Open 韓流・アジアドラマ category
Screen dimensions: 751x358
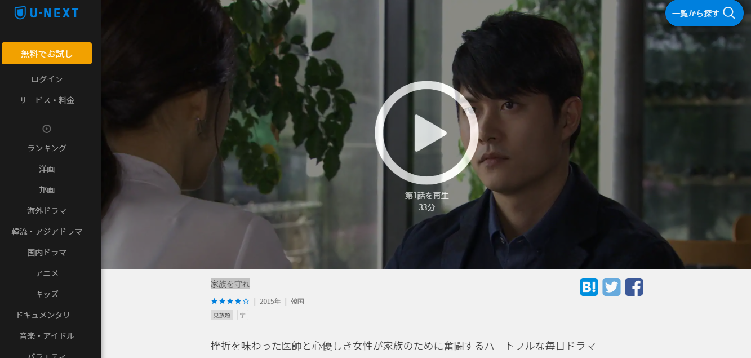[47, 231]
